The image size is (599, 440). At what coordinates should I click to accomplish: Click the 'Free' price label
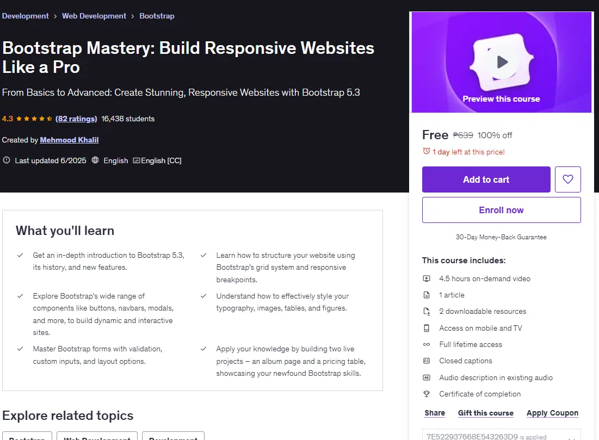435,135
